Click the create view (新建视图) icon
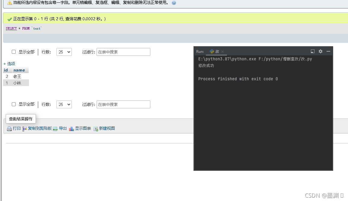The width and height of the screenshot is (348, 201). (x=96, y=129)
